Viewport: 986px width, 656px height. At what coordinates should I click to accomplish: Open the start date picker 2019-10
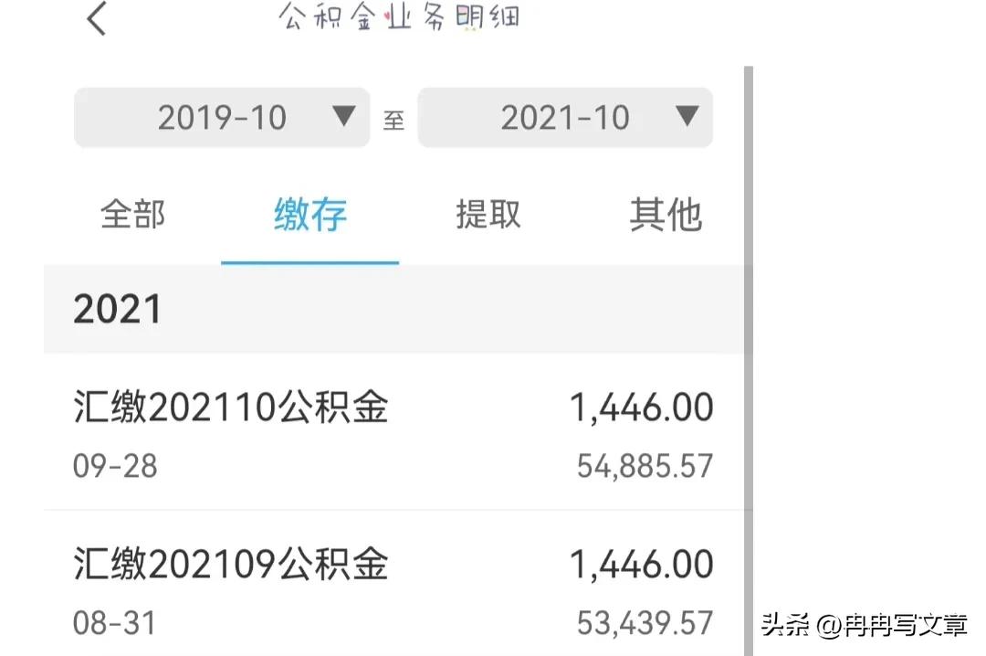tap(222, 116)
